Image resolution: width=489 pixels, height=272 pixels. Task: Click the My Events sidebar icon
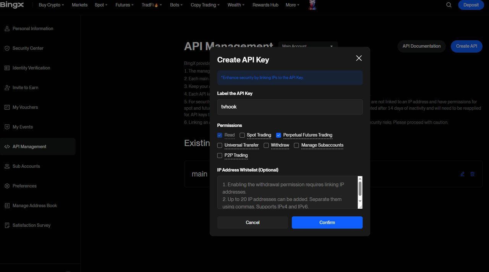7,127
